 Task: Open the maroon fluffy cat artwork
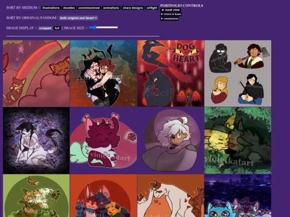(104, 140)
